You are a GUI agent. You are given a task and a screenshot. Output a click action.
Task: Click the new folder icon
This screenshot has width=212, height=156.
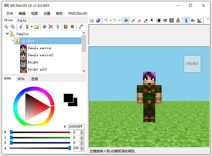(x=36, y=27)
